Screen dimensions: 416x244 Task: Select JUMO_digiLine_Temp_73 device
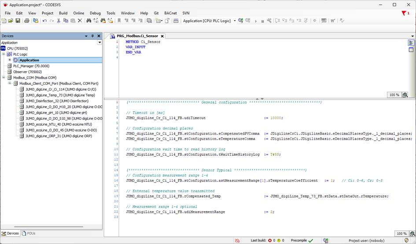60,95
